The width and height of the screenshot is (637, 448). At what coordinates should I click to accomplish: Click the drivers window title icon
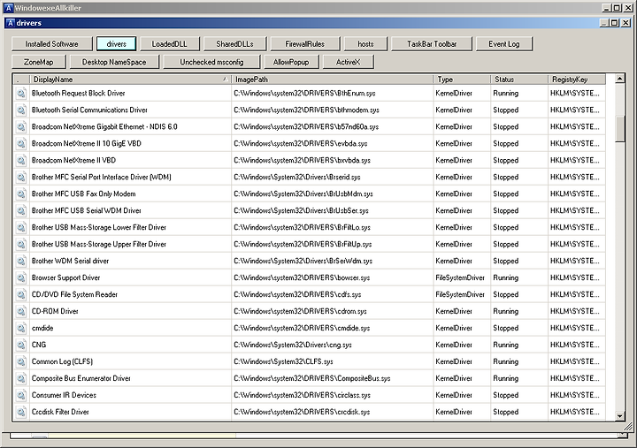tap(11, 23)
